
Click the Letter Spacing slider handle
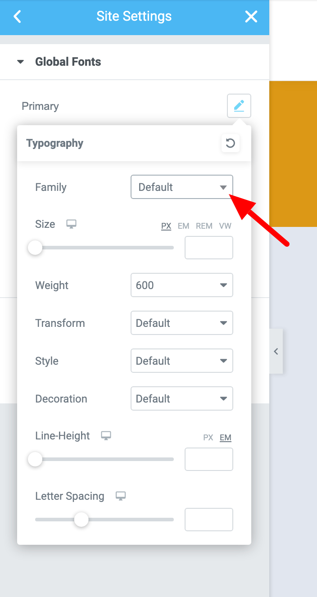tap(82, 520)
